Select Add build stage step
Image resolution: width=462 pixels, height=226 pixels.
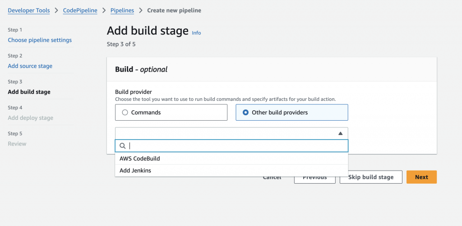click(29, 92)
